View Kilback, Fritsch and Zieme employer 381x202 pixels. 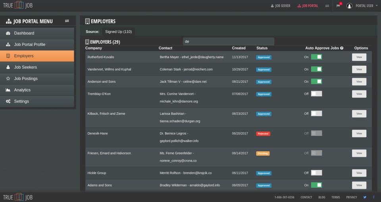coord(359,114)
